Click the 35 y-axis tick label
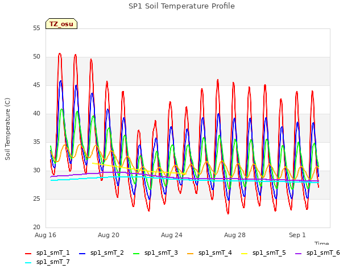364x273 pixels. point(36,142)
